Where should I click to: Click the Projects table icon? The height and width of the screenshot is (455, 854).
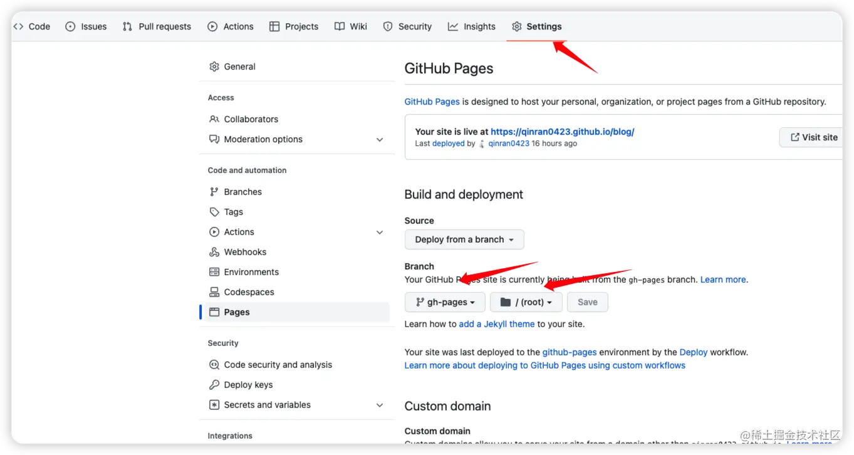click(x=274, y=26)
